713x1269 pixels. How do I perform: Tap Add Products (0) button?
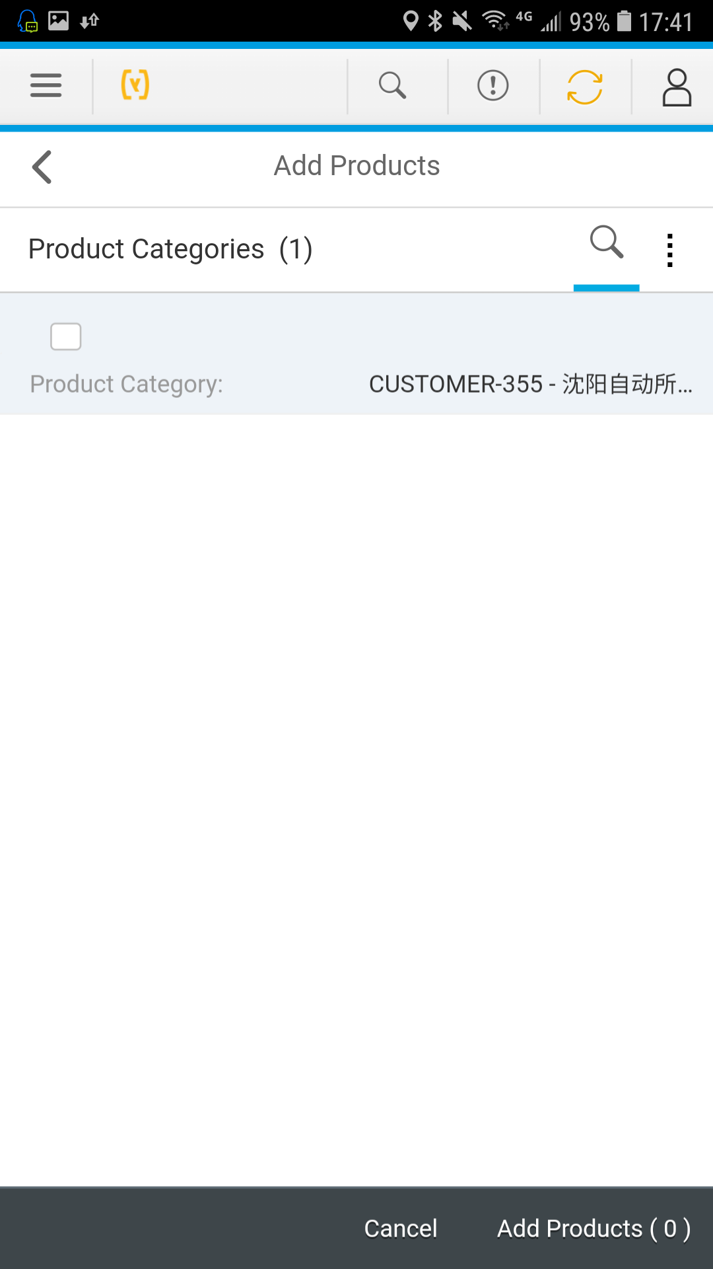[594, 1229]
